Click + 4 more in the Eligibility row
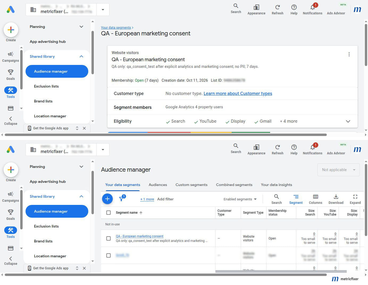Screen dimensions: 368x285 tap(288, 121)
